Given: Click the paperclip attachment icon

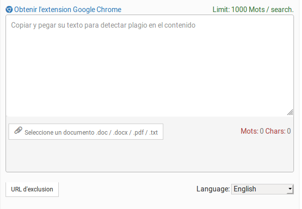Looking at the screenshot, I should pos(18,131).
